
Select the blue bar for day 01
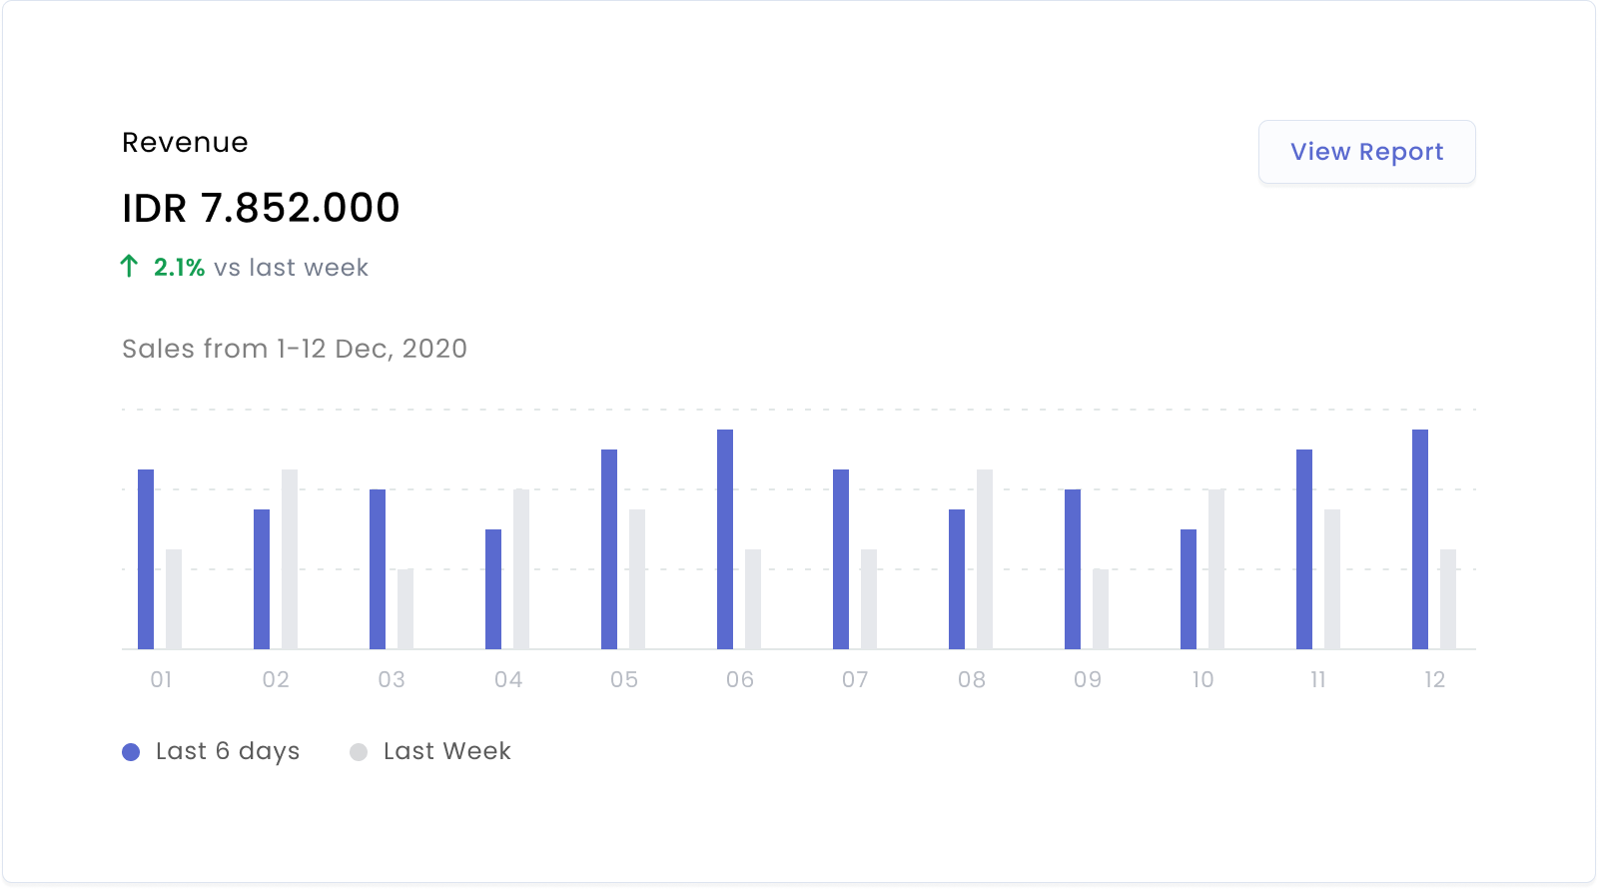[x=146, y=559]
